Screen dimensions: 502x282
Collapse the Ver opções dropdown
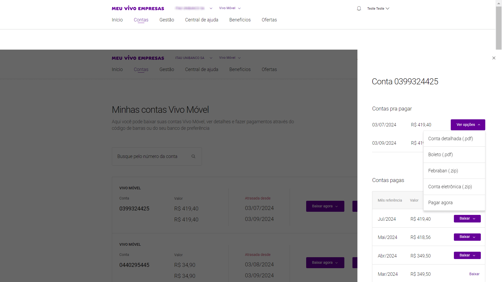pyautogui.click(x=468, y=125)
